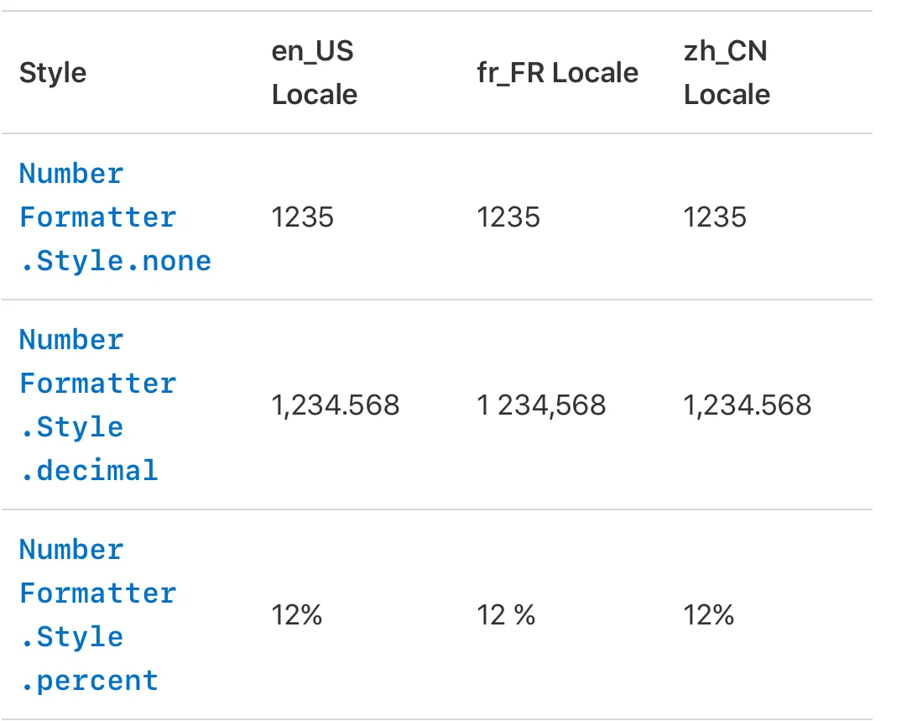The height and width of the screenshot is (721, 907).
Task: Open the NumberFormatter.Style.none link
Action: click(115, 217)
